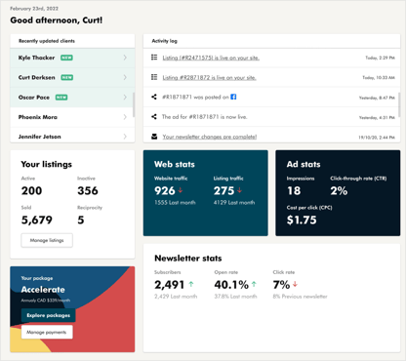This screenshot has width=406, height=361.
Task: Select Jennifer Jetson client name
Action: click(x=39, y=137)
